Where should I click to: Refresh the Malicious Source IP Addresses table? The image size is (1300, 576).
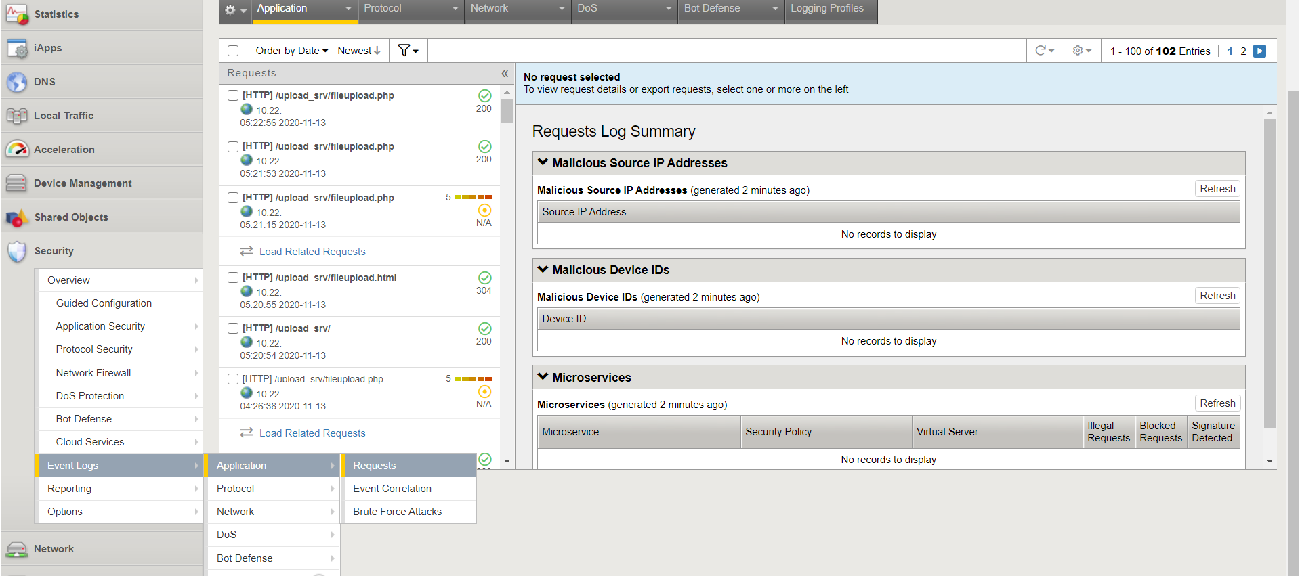1217,189
